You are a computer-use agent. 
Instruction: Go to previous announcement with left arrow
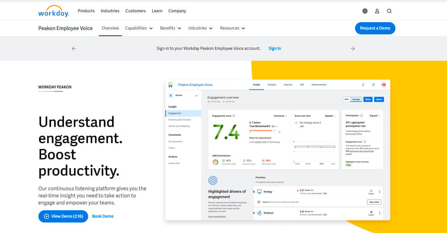(74, 48)
